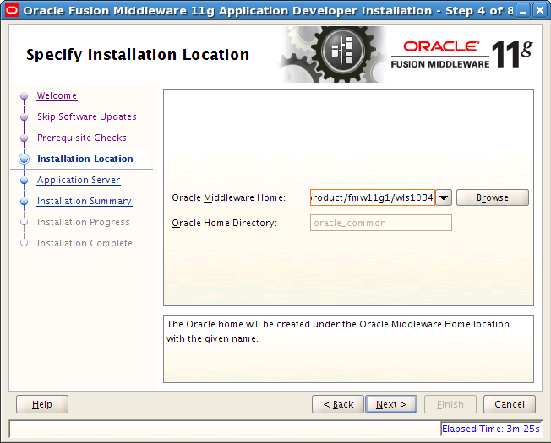Open the Installation Summary step
This screenshot has height=443, width=551.
tap(85, 201)
